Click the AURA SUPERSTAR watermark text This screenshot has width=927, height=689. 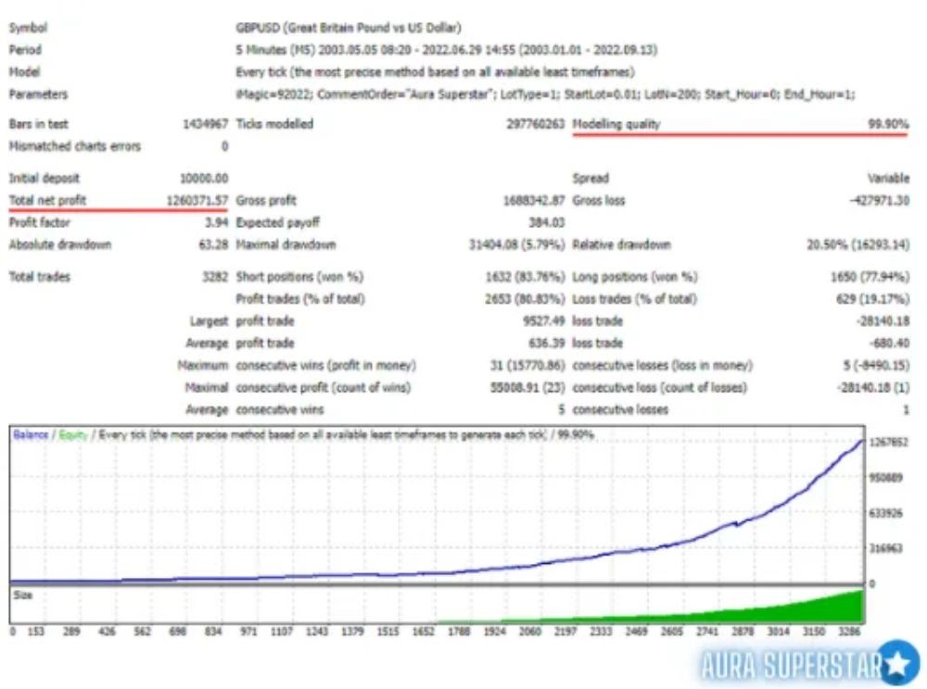coord(779,665)
